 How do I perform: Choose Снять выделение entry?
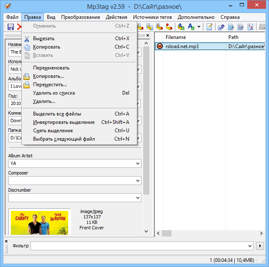coord(79,131)
